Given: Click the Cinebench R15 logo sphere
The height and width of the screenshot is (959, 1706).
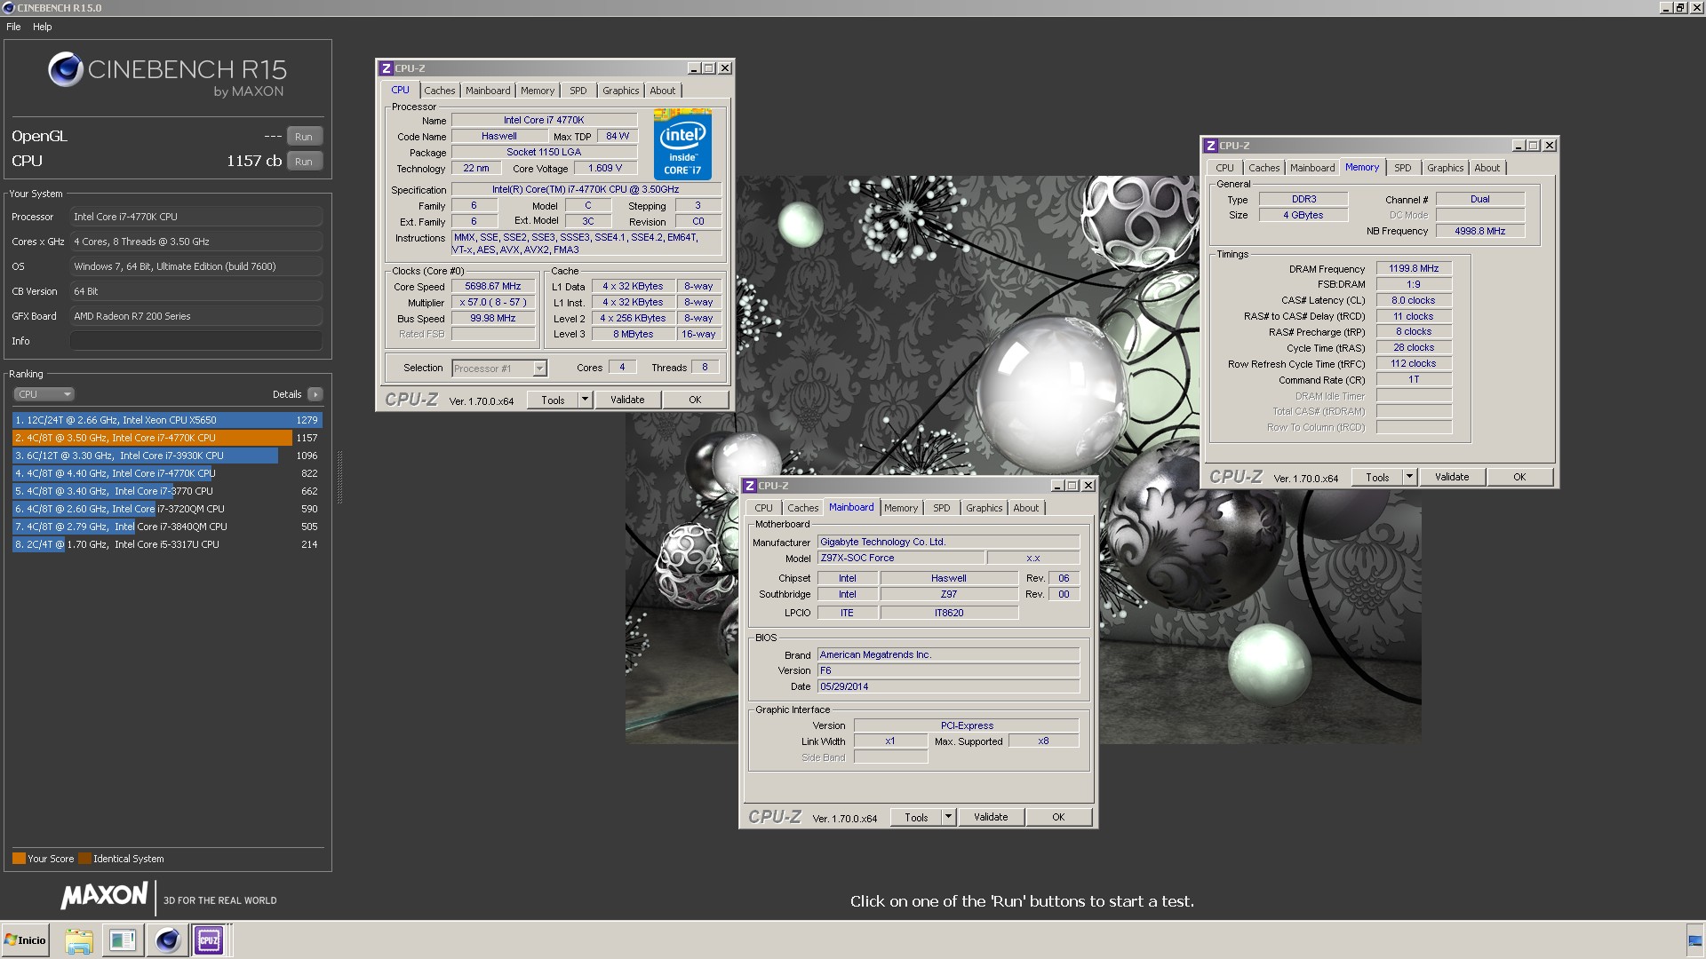Looking at the screenshot, I should pos(66,70).
